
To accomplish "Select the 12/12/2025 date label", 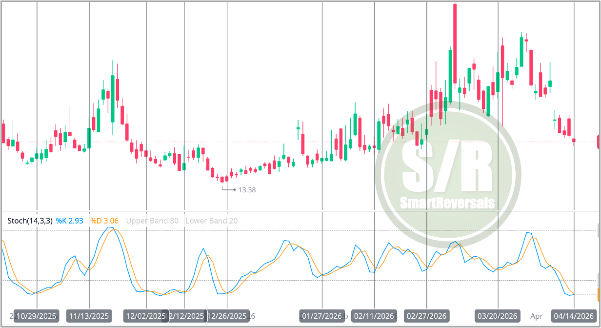I will [184, 316].
